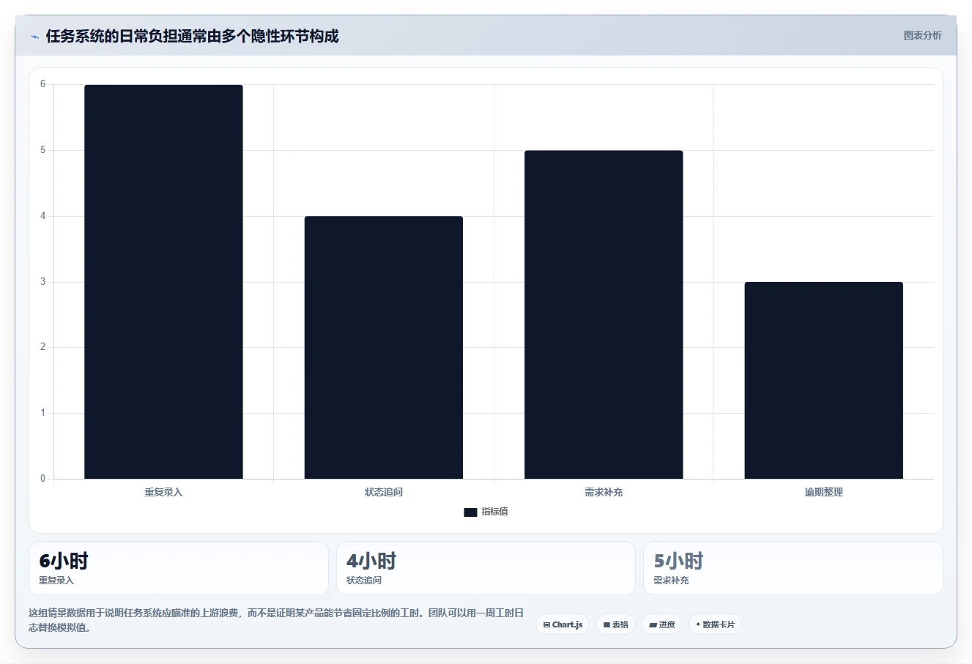Click the 表格 tag chip
Image resolution: width=972 pixels, height=664 pixels.
pos(615,624)
